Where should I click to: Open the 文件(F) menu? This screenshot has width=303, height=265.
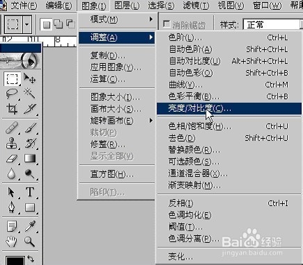(24, 6)
